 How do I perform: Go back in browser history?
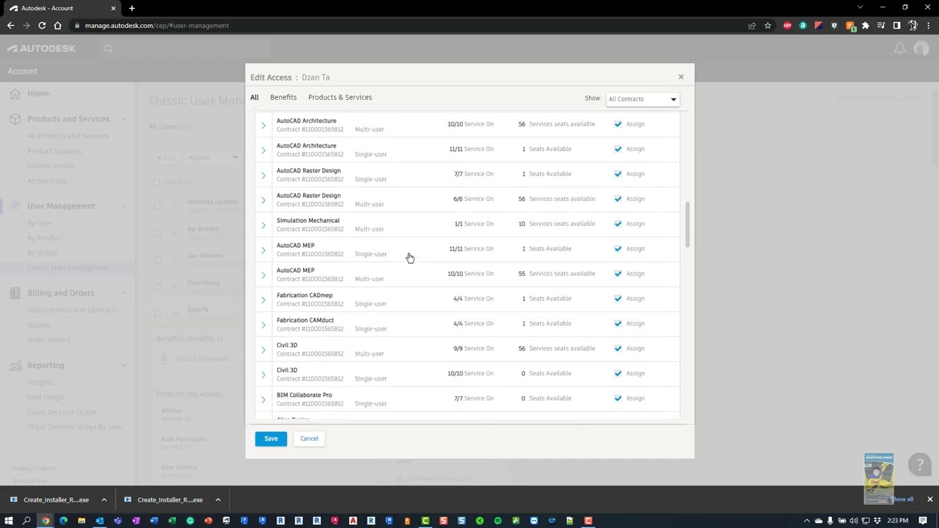point(10,25)
